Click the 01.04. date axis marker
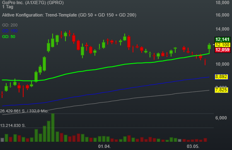 click(x=104, y=146)
